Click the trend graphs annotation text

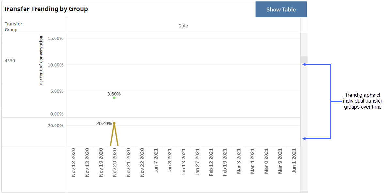(x=363, y=101)
